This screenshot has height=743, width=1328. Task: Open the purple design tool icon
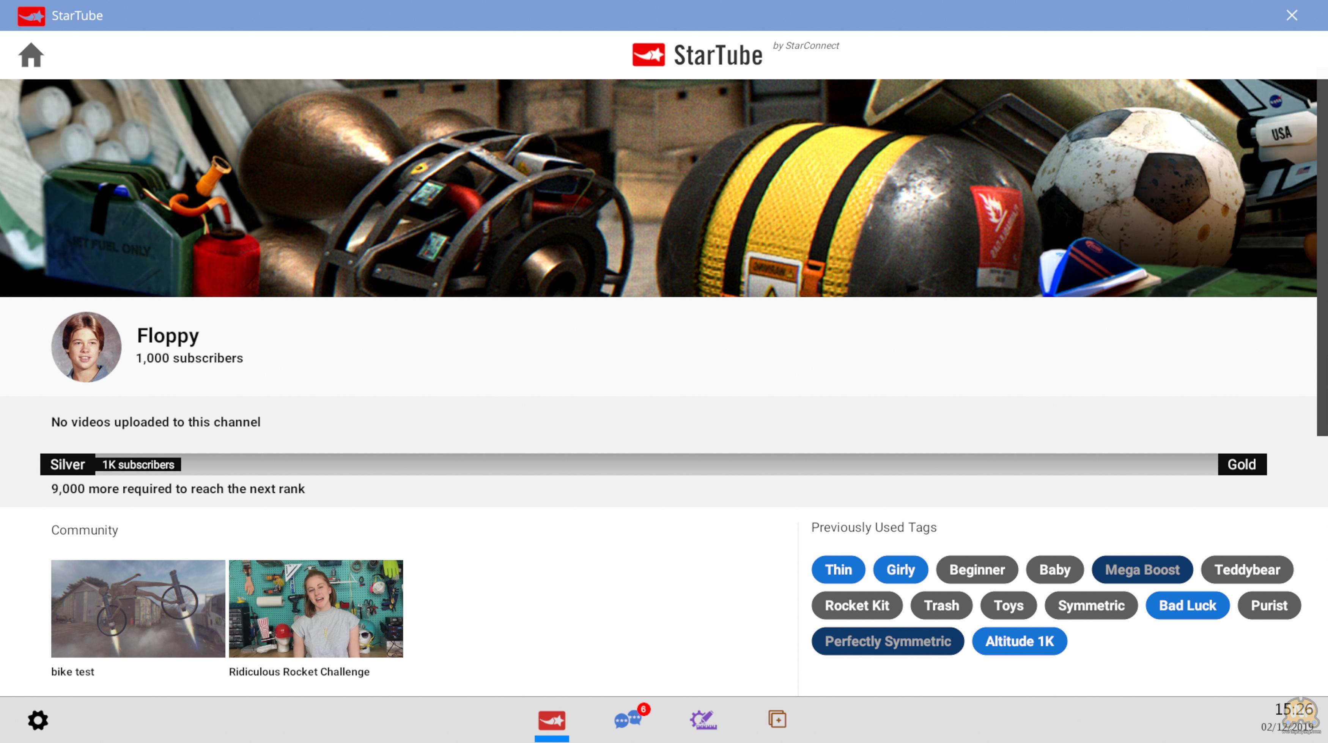click(703, 719)
